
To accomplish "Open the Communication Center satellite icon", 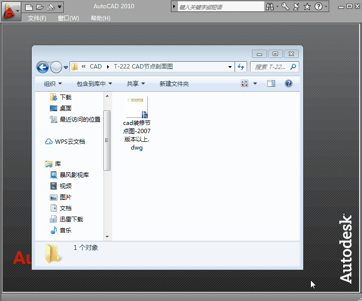I will point(296,6).
